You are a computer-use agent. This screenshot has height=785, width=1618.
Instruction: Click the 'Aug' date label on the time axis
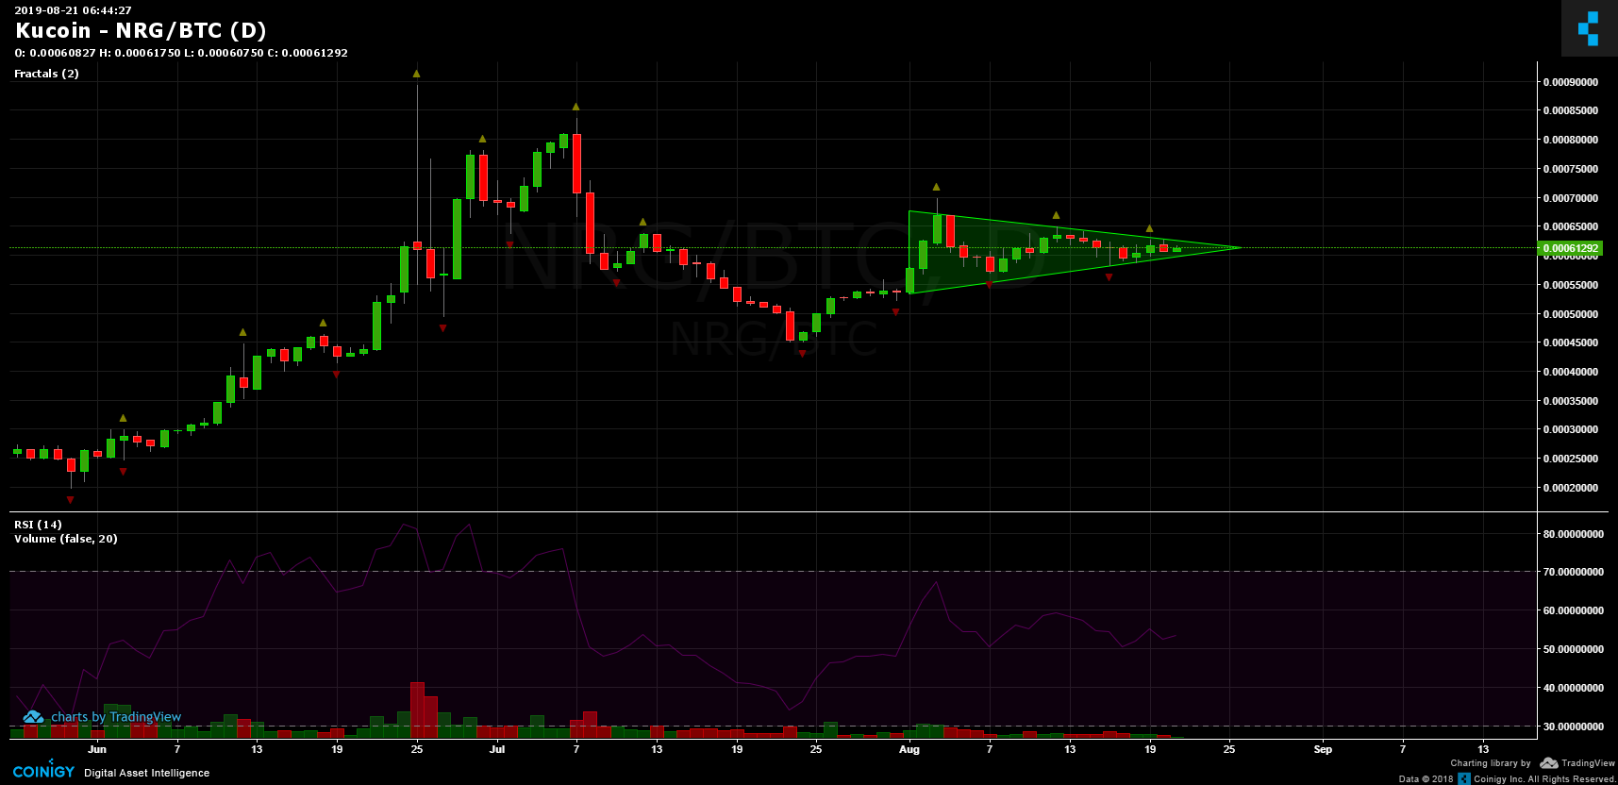coord(909,749)
